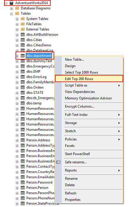Viewport: 139px width, 207px height.
Task: Click the dbo.Orders table icon
Action: pos(23,88)
